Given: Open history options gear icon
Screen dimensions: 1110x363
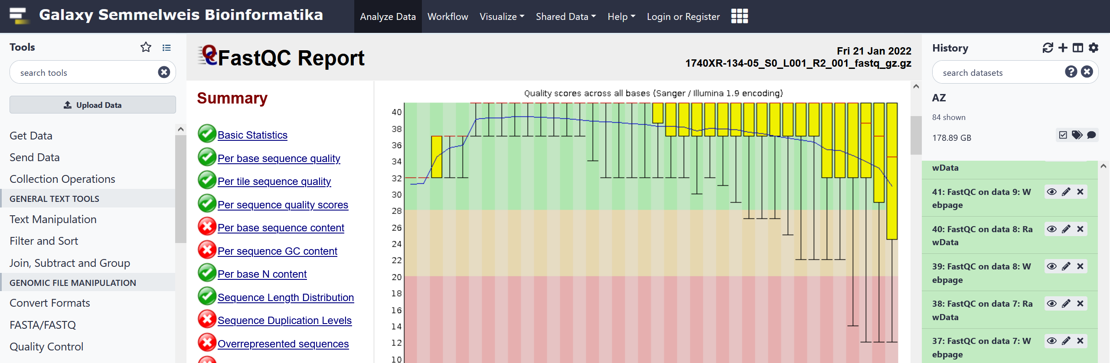Looking at the screenshot, I should click(x=1094, y=48).
